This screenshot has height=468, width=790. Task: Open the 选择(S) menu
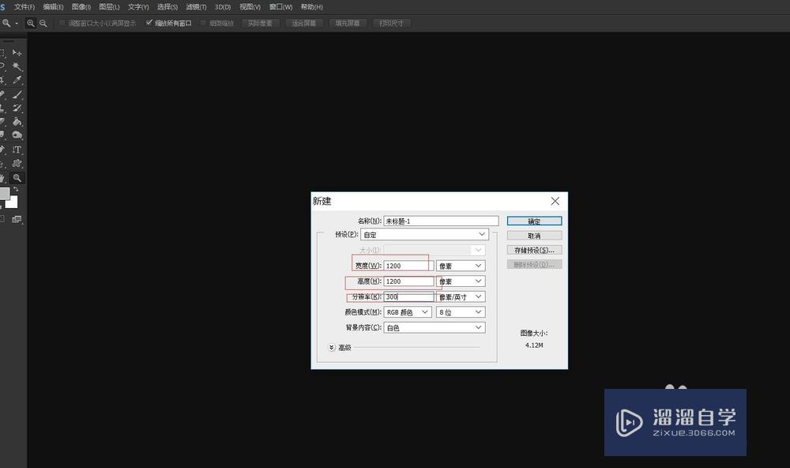coord(167,7)
